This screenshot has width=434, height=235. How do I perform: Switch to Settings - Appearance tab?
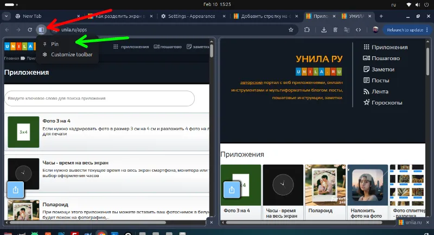click(192, 16)
